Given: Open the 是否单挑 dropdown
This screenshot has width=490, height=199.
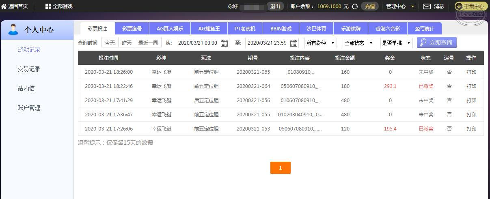Looking at the screenshot, I should click(x=397, y=43).
